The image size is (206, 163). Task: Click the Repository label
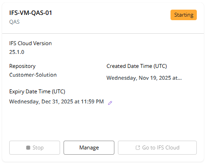22,66
